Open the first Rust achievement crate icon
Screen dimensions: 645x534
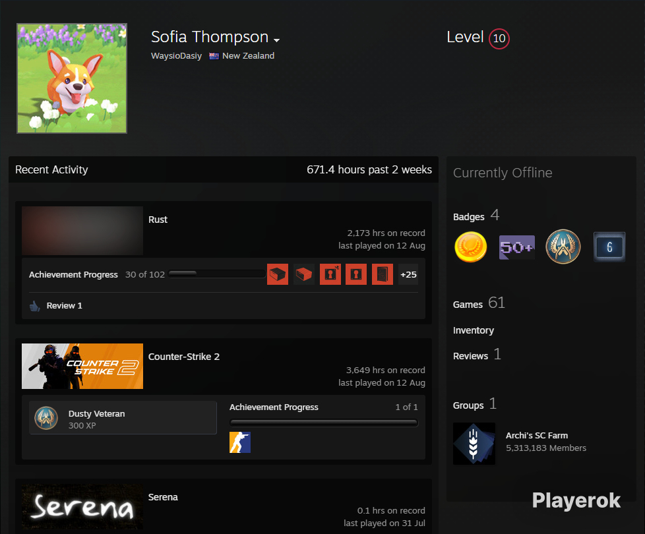click(x=278, y=274)
